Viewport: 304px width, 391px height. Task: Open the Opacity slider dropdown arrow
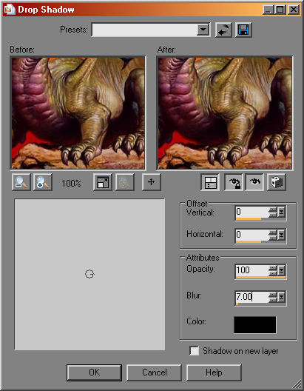[x=281, y=270]
